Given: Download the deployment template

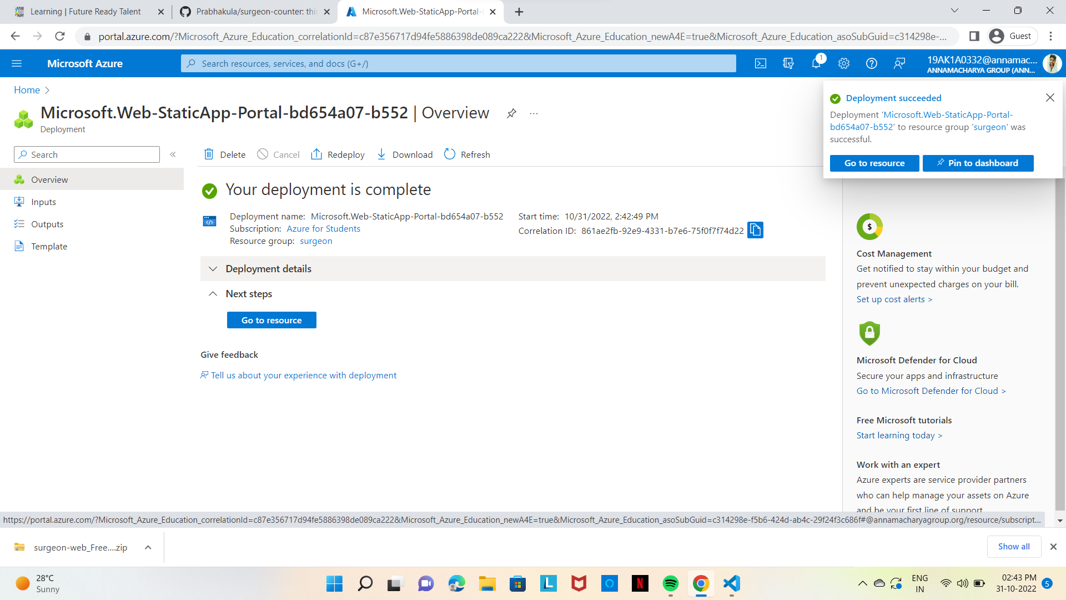Looking at the screenshot, I should point(404,154).
